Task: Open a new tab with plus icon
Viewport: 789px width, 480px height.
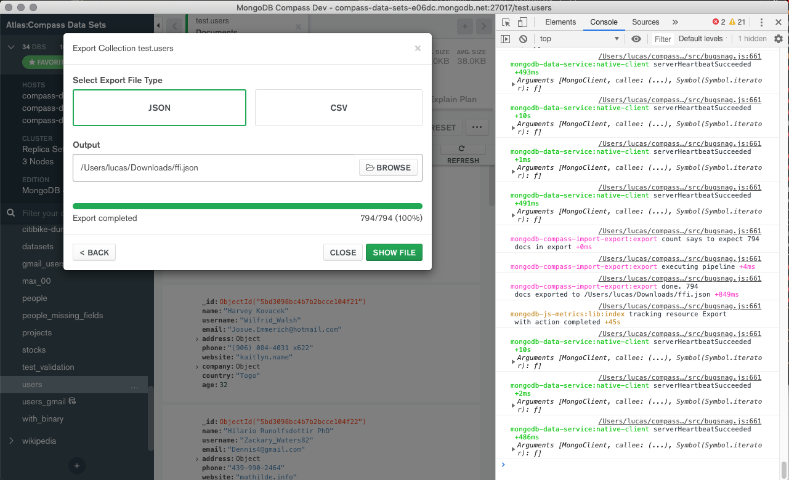Action: pyautogui.click(x=464, y=26)
